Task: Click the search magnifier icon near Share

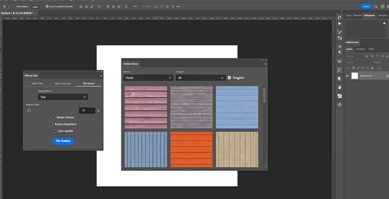Action: (x=376, y=7)
